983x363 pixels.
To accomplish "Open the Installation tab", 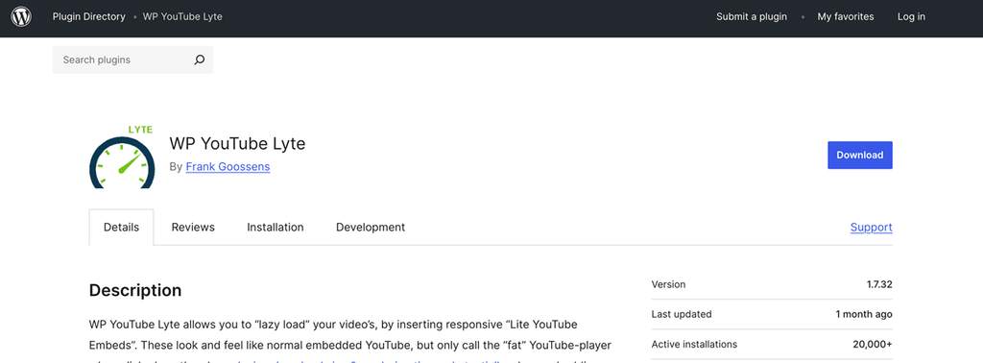I will click(276, 227).
